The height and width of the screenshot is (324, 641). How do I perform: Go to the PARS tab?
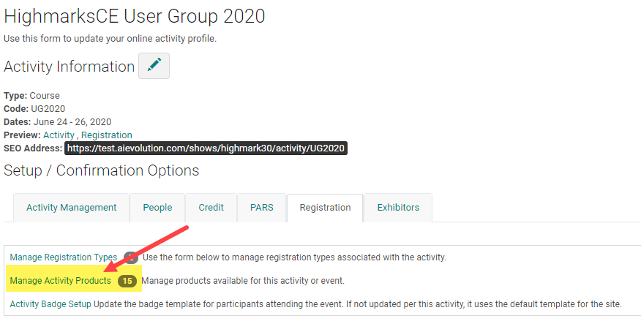(261, 208)
